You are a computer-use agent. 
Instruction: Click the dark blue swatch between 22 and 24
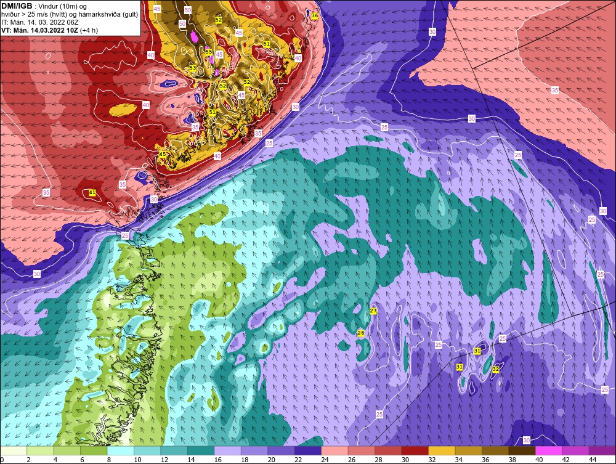click(307, 450)
